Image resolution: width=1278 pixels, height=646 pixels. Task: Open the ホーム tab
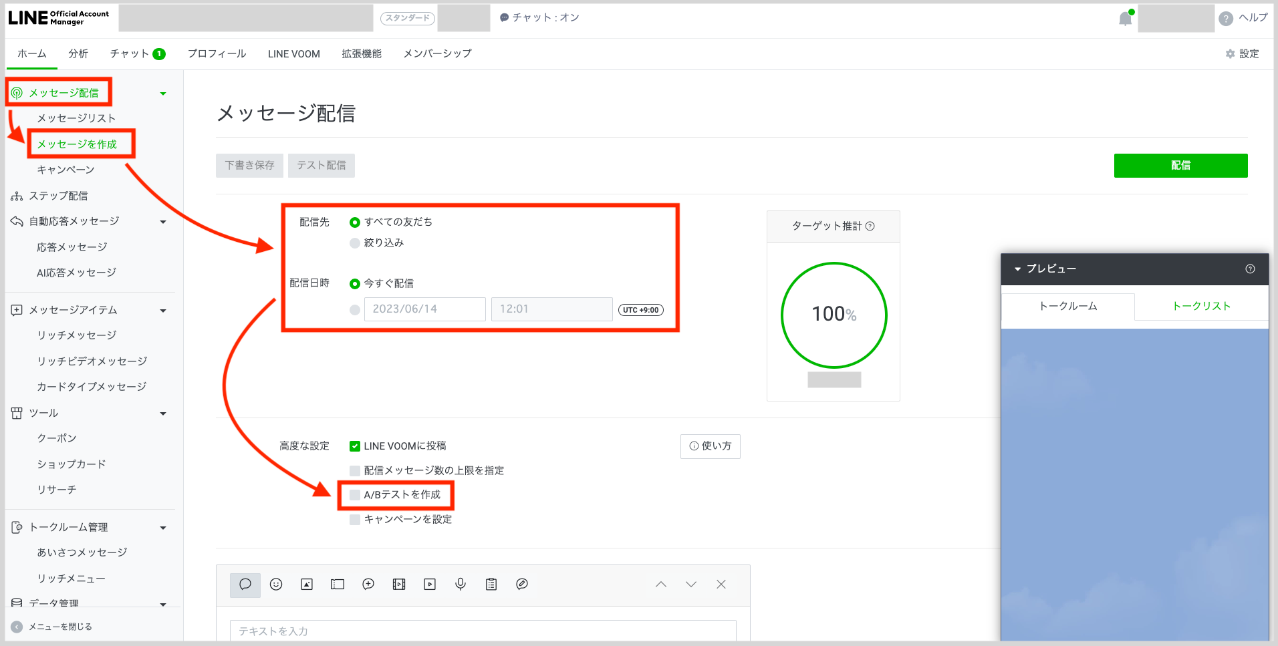32,53
